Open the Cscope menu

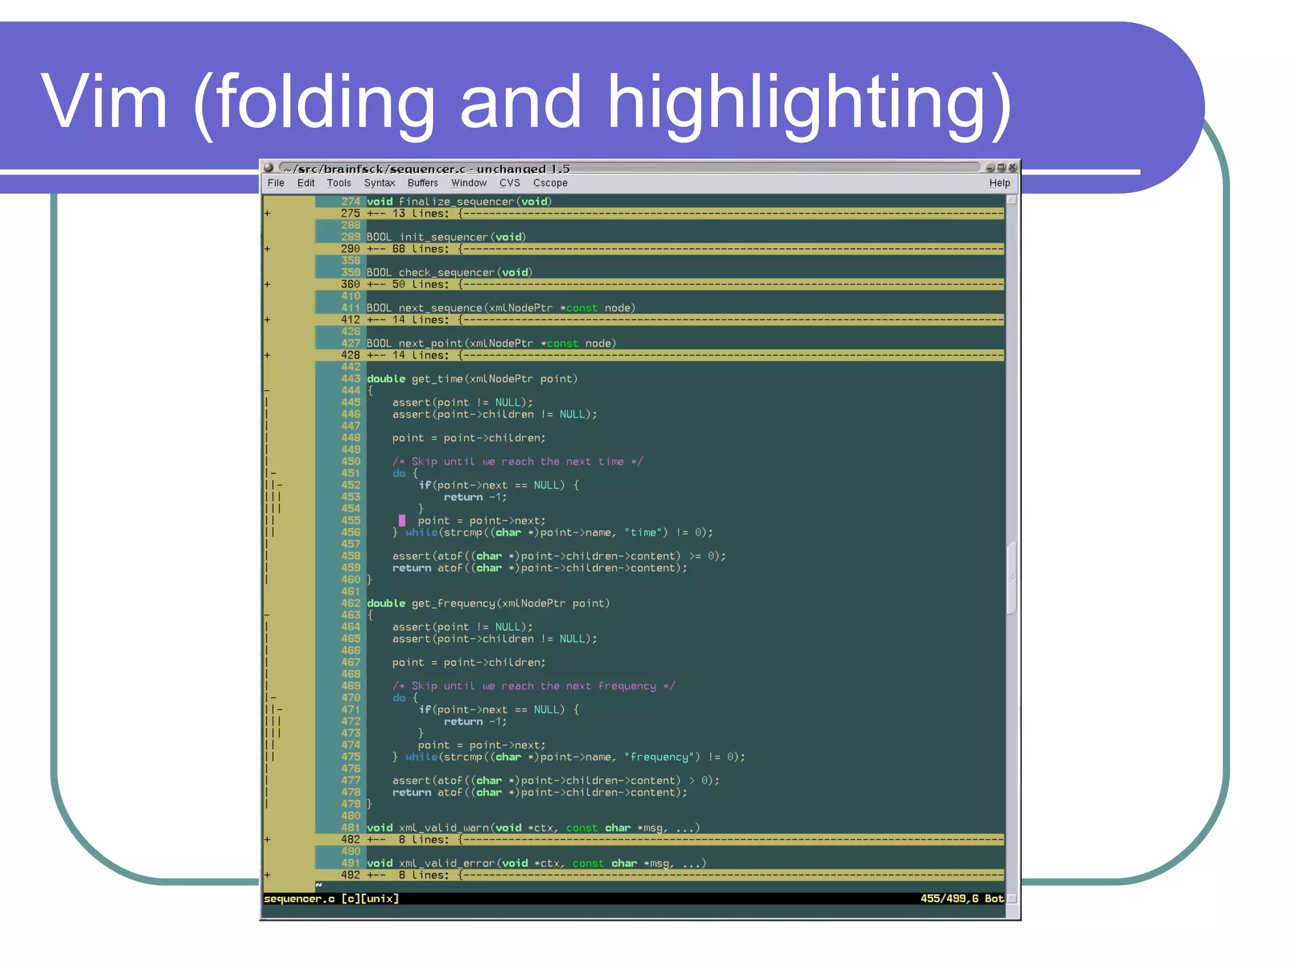click(x=550, y=183)
